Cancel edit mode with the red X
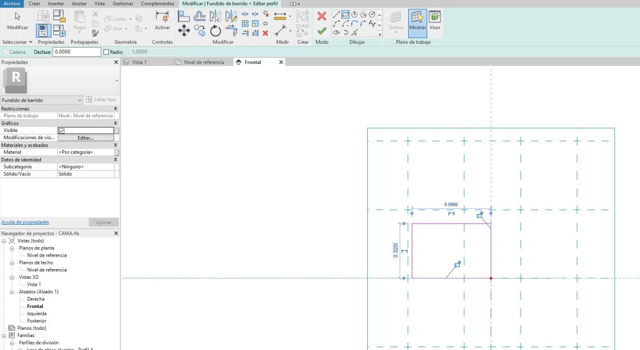 (x=321, y=16)
